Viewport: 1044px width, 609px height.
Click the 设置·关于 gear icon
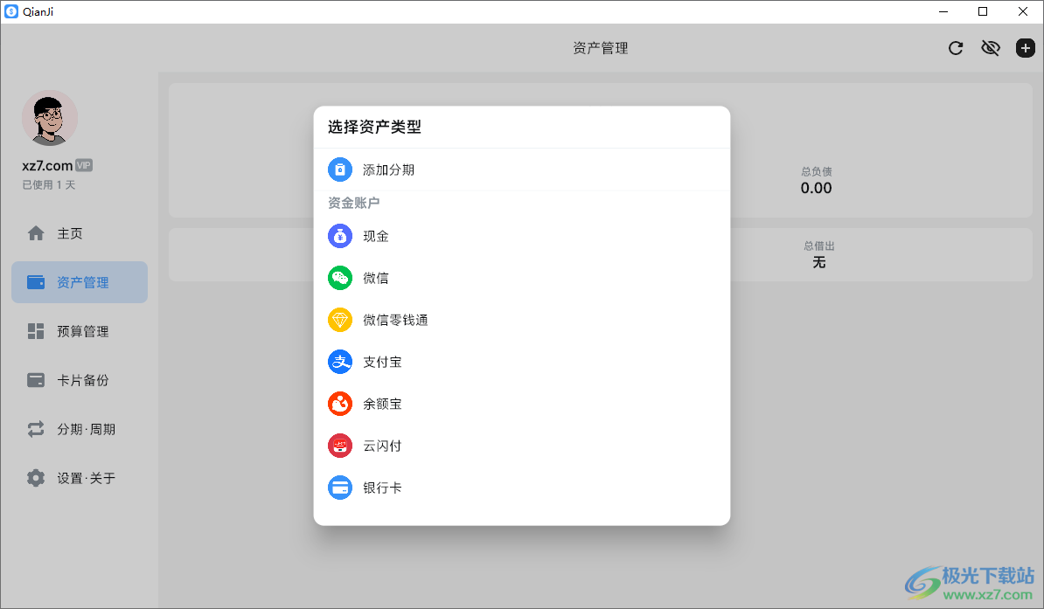coord(36,478)
